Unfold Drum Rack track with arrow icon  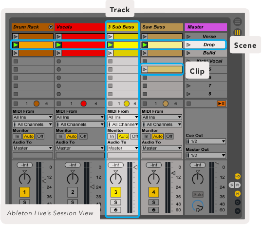click(51, 27)
